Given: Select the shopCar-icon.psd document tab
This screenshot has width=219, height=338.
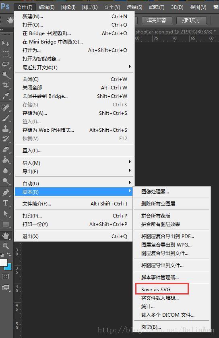Looking at the screenshot, I should [x=176, y=32].
